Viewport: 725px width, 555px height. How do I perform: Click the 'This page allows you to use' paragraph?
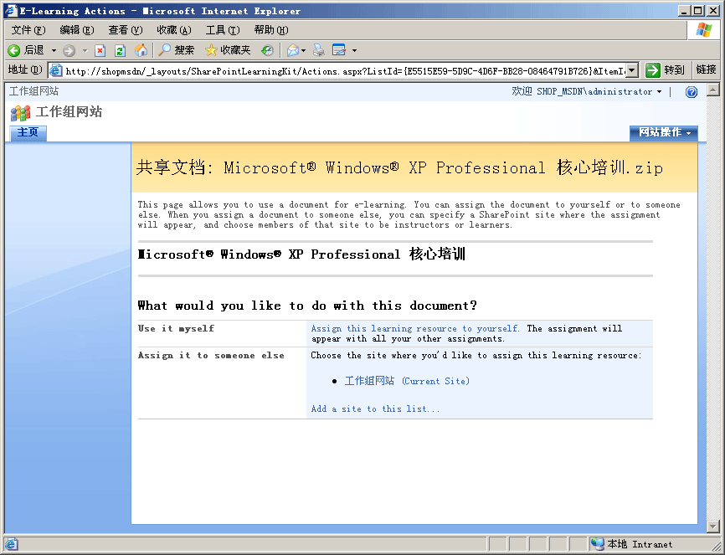pyautogui.click(x=409, y=214)
